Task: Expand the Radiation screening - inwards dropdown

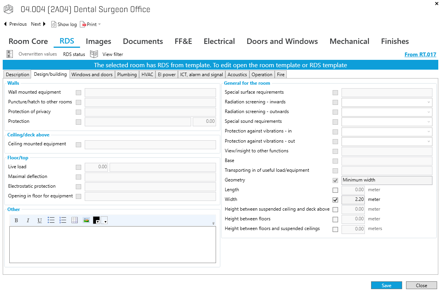Action: 429,102
